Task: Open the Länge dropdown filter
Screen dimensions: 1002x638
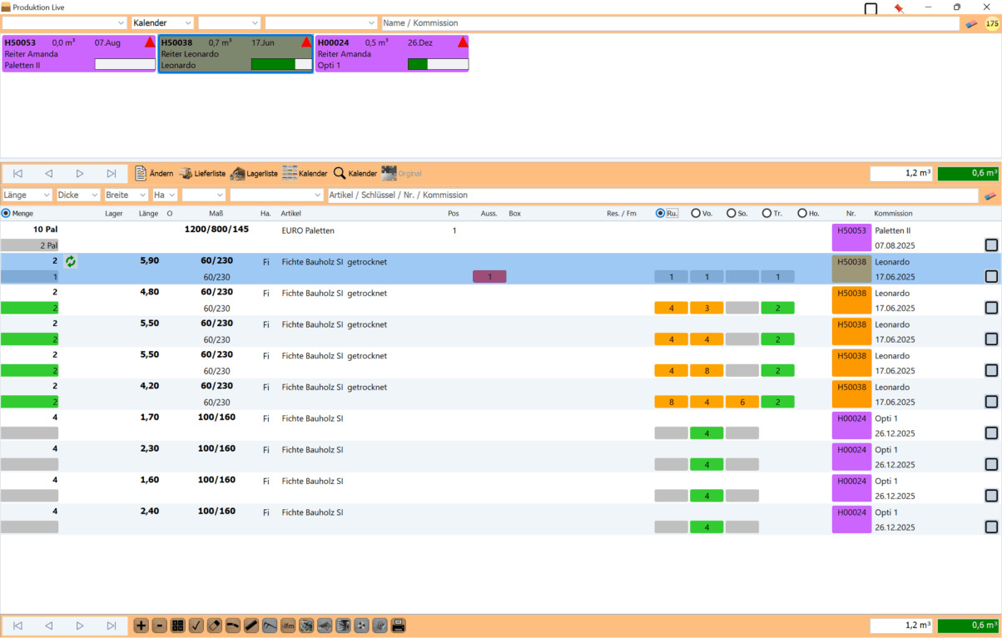Action: click(x=27, y=195)
